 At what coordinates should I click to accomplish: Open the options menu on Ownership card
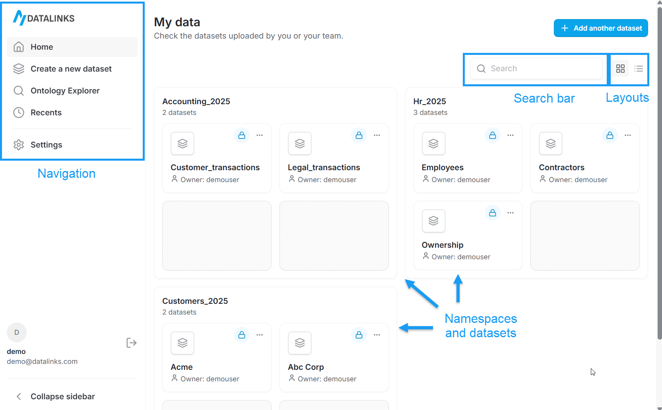point(510,213)
